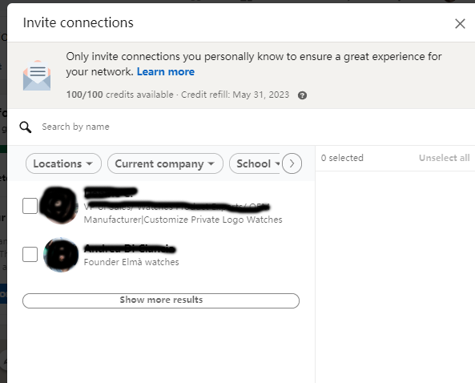Click the Founder Elmà watches headline text
Screen dimensions: 475x383
coord(131,262)
